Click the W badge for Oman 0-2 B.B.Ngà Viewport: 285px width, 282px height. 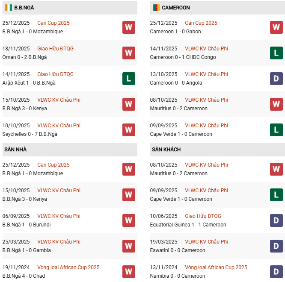pos(129,53)
